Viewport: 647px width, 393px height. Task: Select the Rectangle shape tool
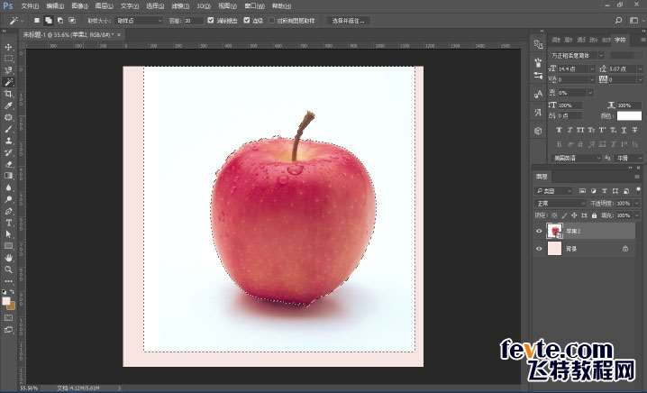(8, 246)
